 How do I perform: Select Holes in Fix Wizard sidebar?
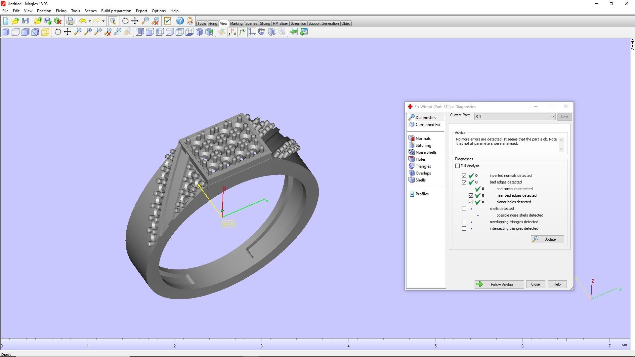pos(417,159)
